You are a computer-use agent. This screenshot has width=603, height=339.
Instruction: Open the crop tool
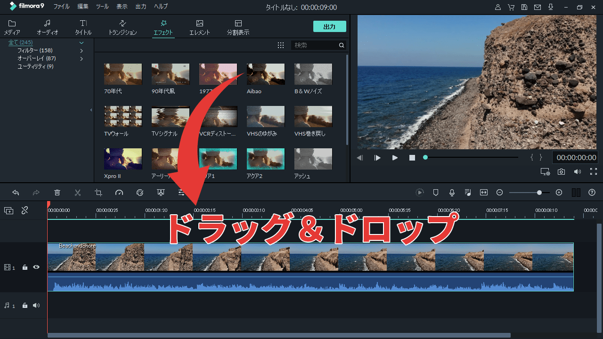(x=98, y=193)
